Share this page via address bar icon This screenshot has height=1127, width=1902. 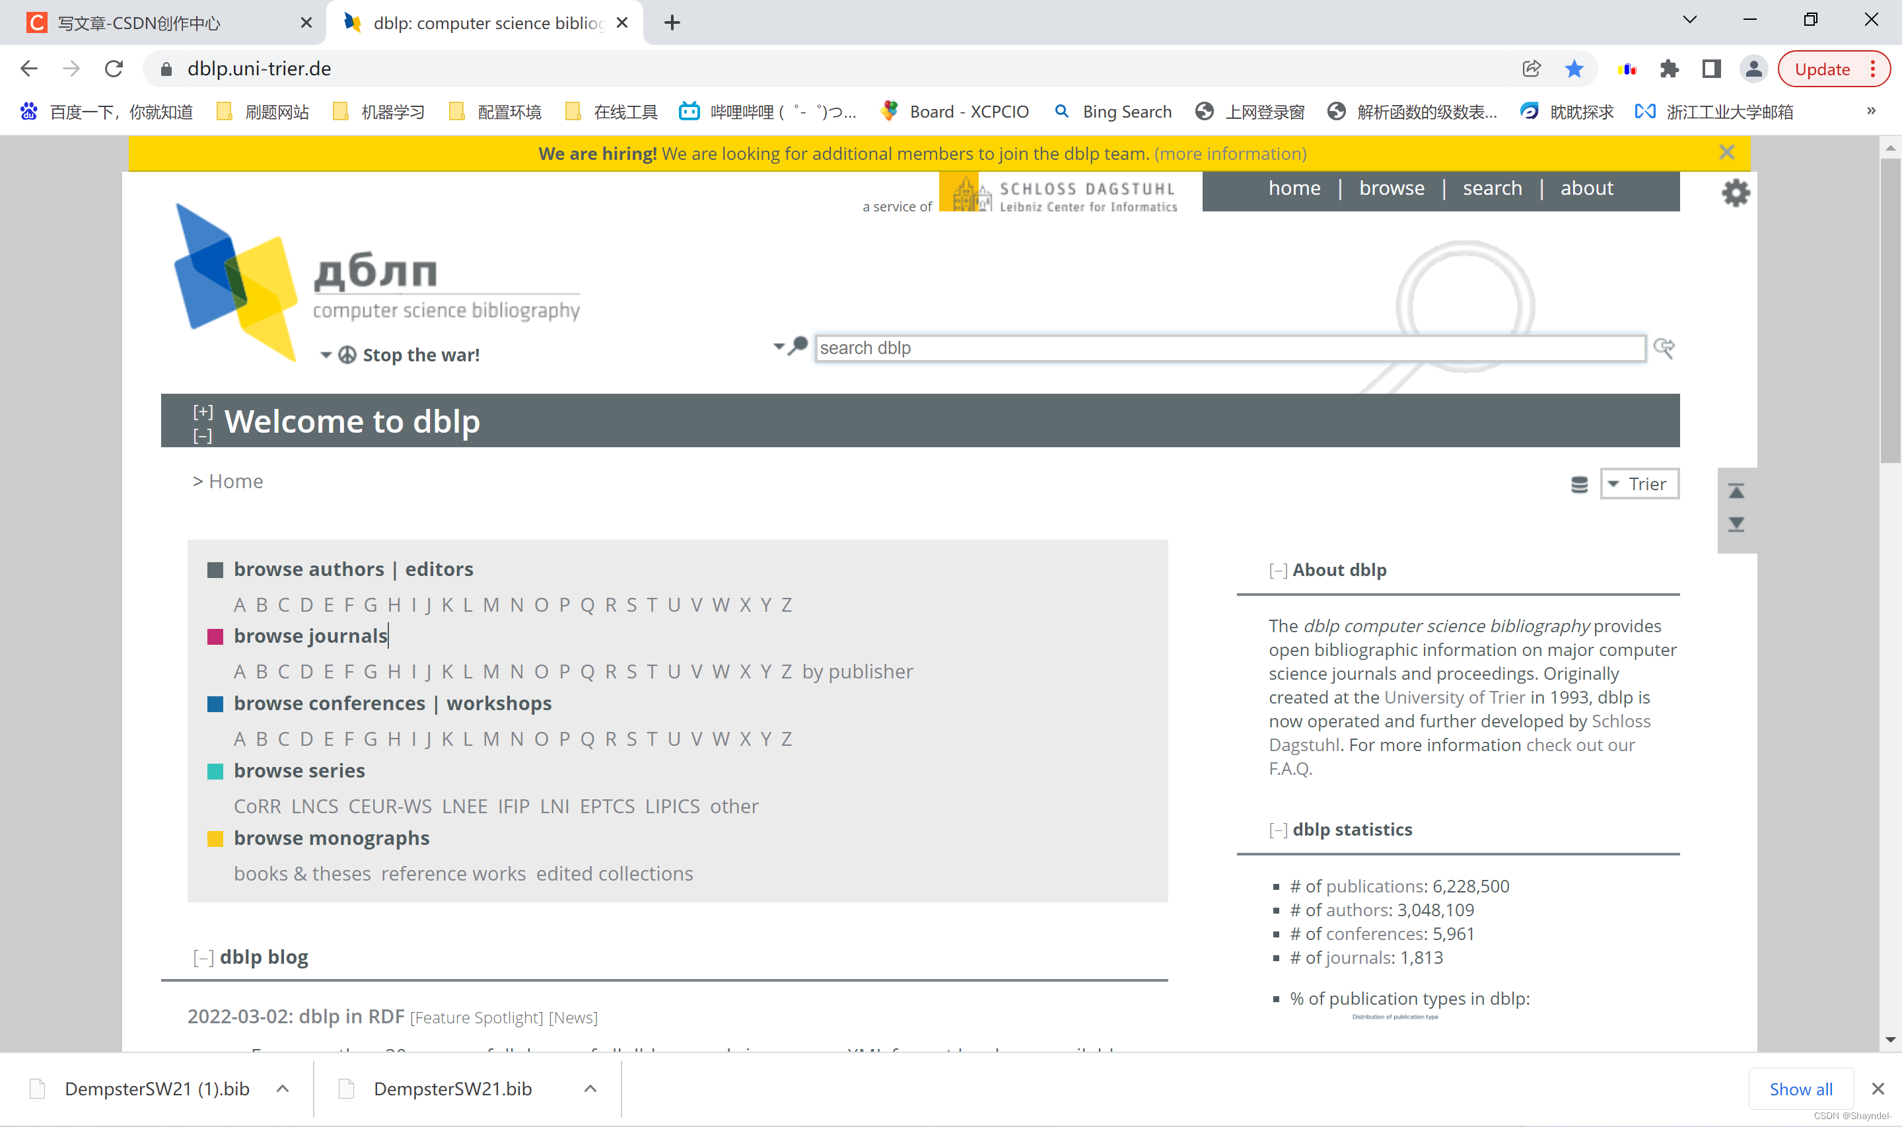(x=1531, y=69)
